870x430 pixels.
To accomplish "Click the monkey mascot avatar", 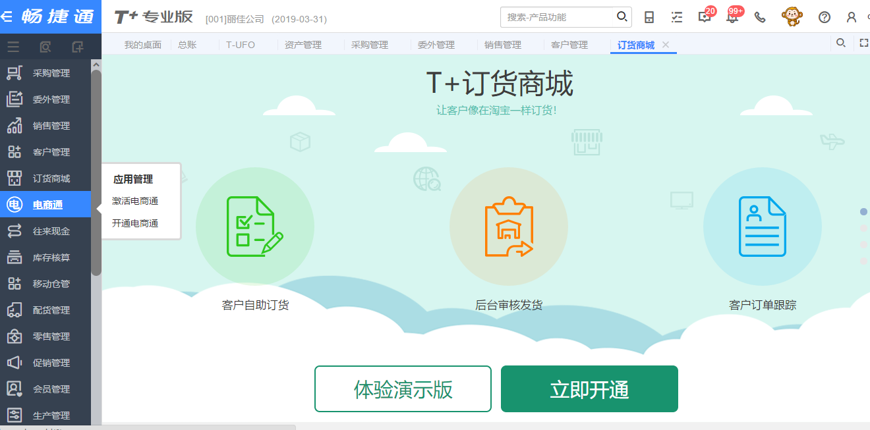I will point(792,16).
